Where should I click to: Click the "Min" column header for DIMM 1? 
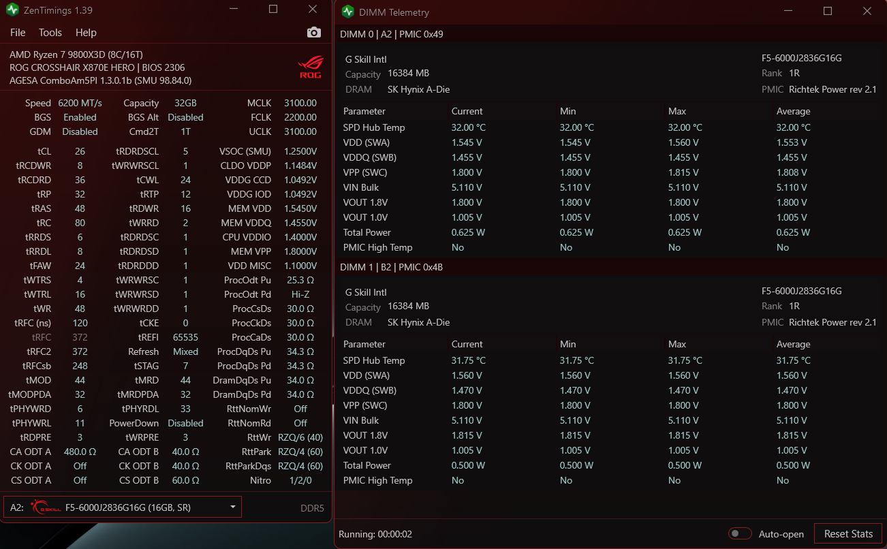pos(567,344)
